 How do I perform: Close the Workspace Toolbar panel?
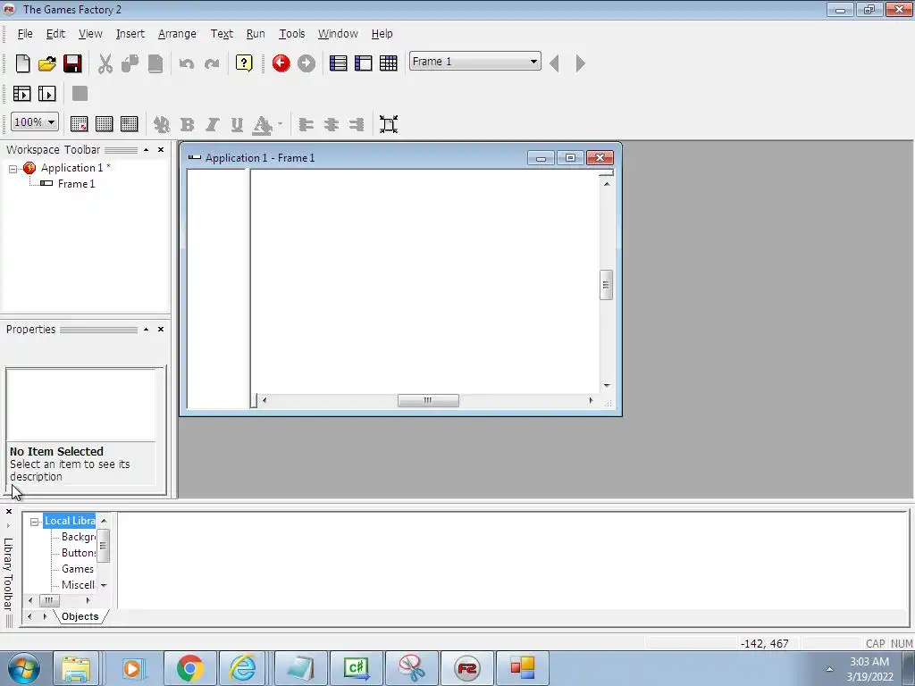pyautogui.click(x=161, y=150)
